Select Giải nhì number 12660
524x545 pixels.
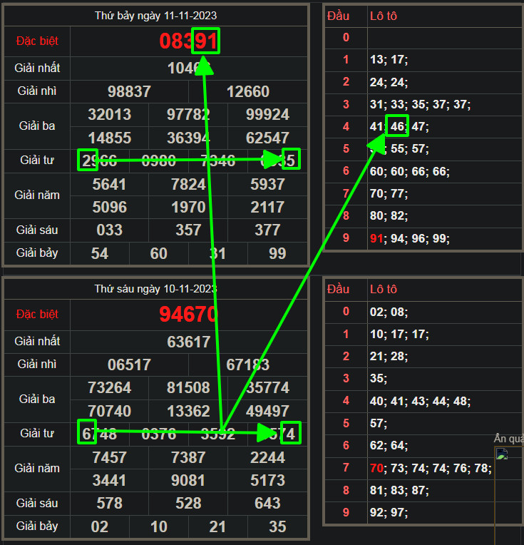click(x=247, y=92)
